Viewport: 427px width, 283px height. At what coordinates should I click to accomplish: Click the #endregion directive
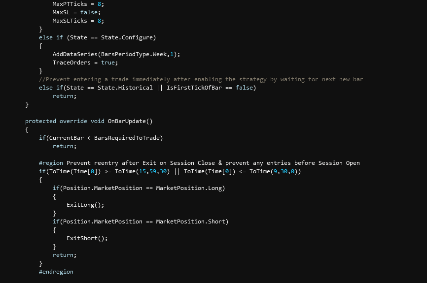point(56,272)
